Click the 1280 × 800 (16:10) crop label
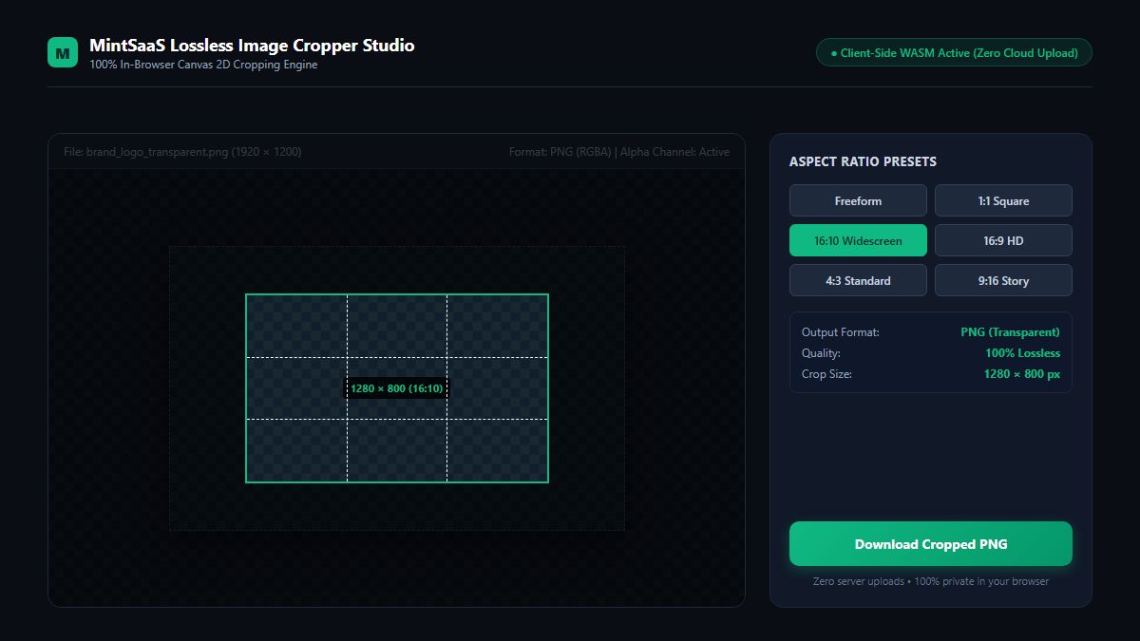 pos(396,388)
